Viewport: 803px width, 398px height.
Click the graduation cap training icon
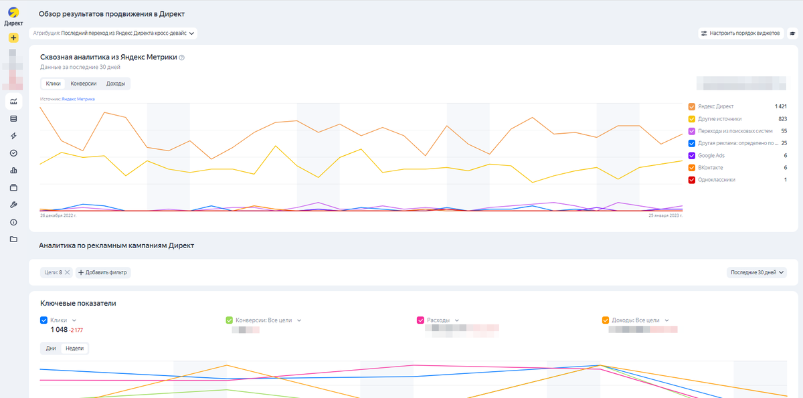coord(792,33)
